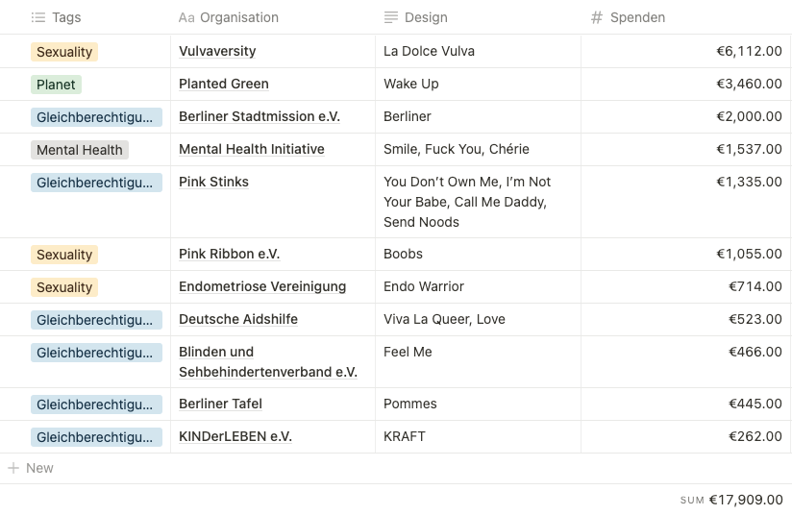Click the SUM calculation at table bottom
Viewport: 792px width, 515px height.
coord(732,500)
